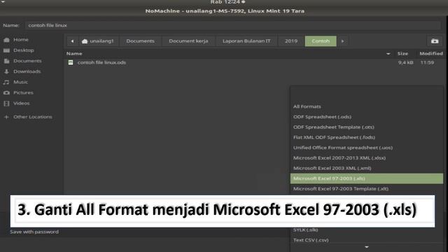Image resolution: width=448 pixels, height=252 pixels.
Task: Open Videos folder in sidebar
Action: click(x=22, y=103)
